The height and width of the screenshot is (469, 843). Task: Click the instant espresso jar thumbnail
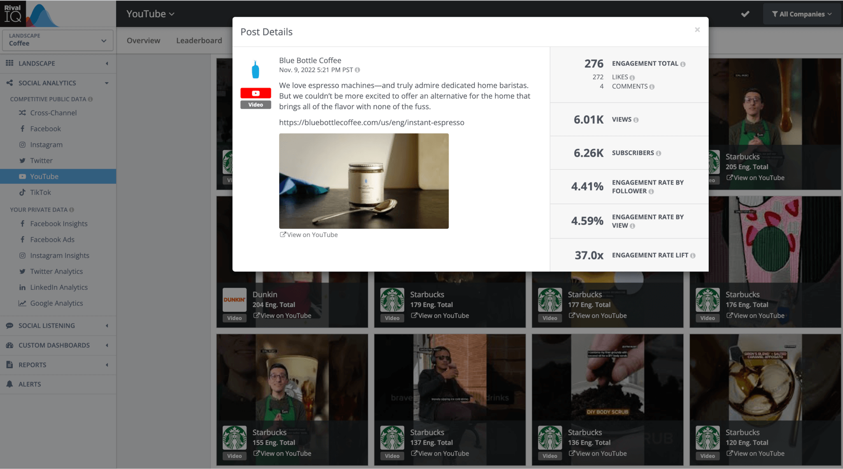click(363, 181)
